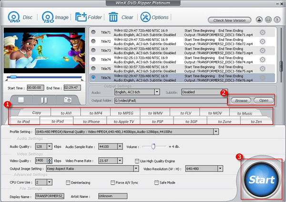
Task: Select the to iPad tab
Action: [x=58, y=121]
